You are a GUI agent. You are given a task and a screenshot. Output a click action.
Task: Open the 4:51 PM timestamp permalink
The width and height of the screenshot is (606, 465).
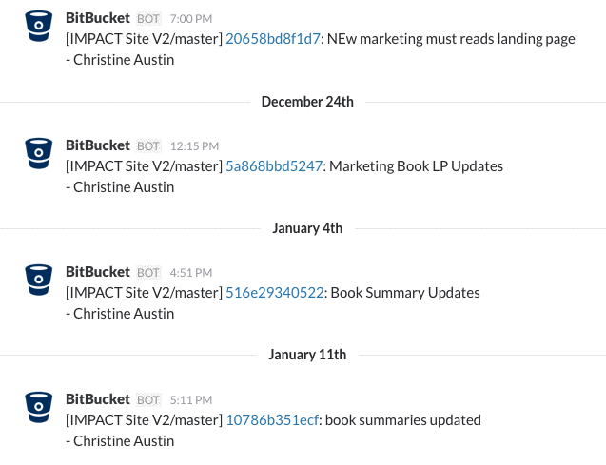pos(191,273)
